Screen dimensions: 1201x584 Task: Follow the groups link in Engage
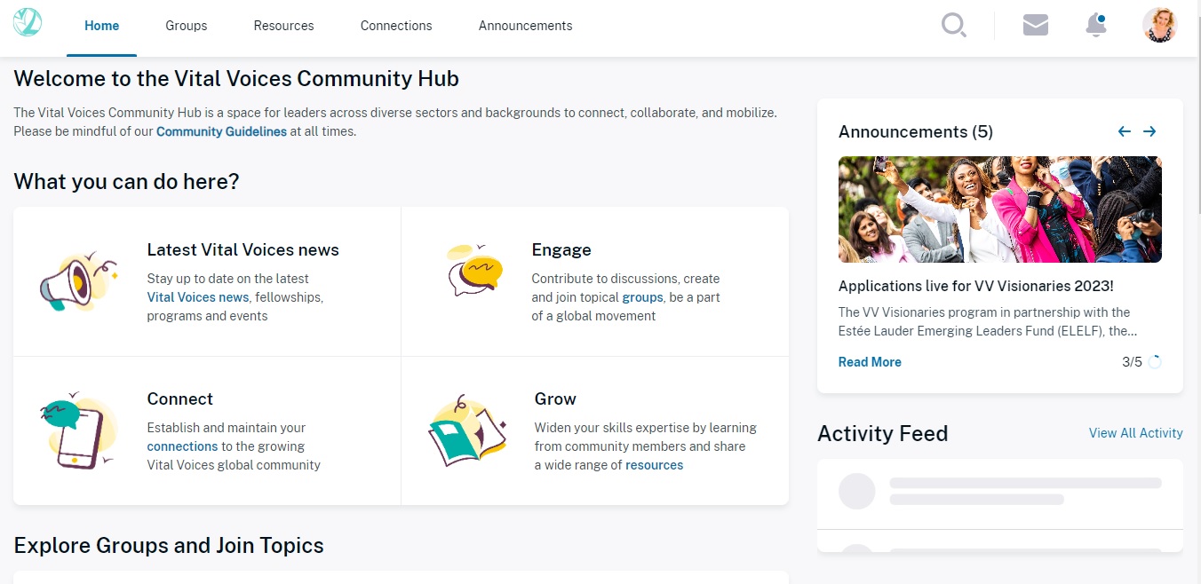642,297
